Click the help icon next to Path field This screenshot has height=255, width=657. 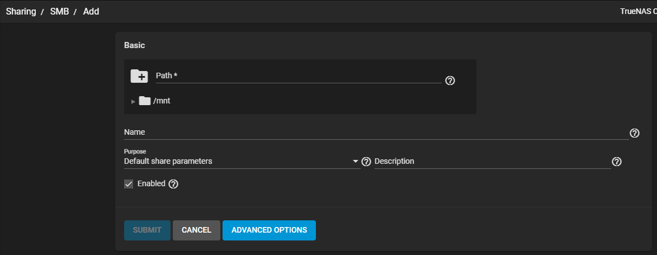click(x=450, y=81)
